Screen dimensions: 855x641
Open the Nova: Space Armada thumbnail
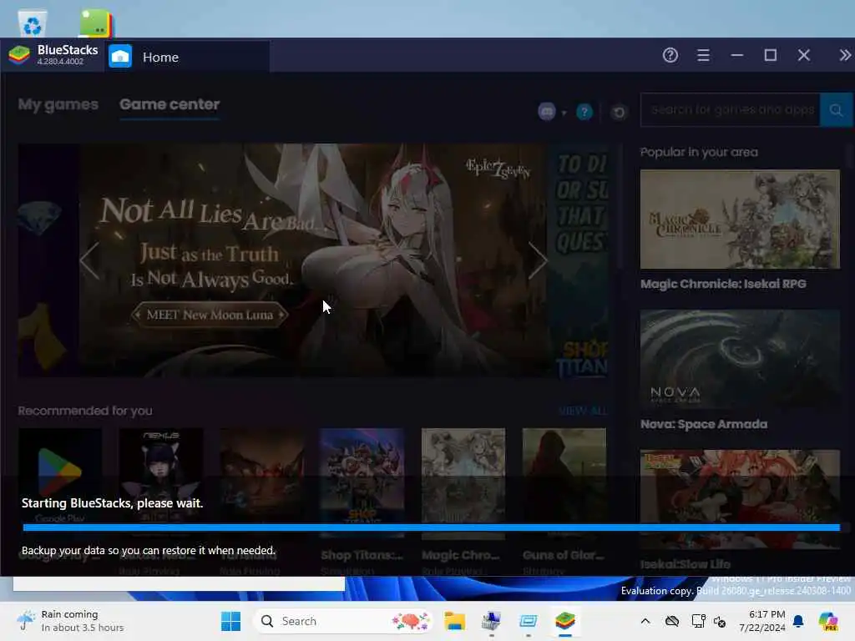pos(740,359)
